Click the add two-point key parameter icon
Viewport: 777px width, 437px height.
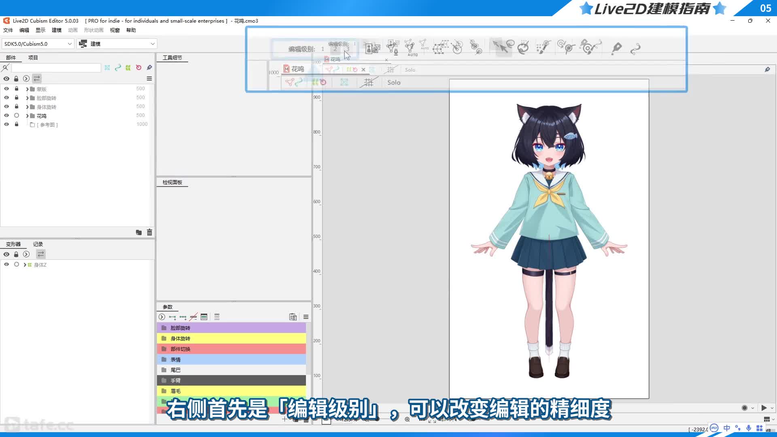click(x=172, y=317)
